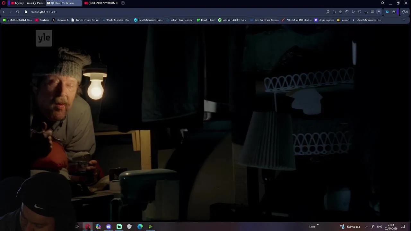Add page to bookmarks heart icon
The image size is (411, 231).
360,12
